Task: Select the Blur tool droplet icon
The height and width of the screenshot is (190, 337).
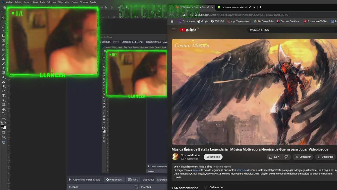Action: coord(3,77)
